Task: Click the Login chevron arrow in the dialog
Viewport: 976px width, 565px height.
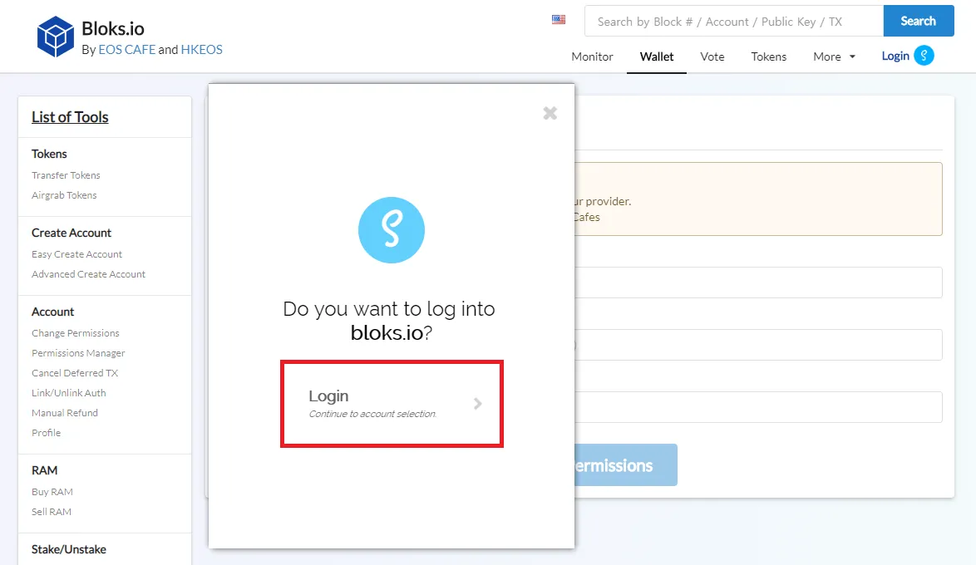Action: pyautogui.click(x=477, y=404)
